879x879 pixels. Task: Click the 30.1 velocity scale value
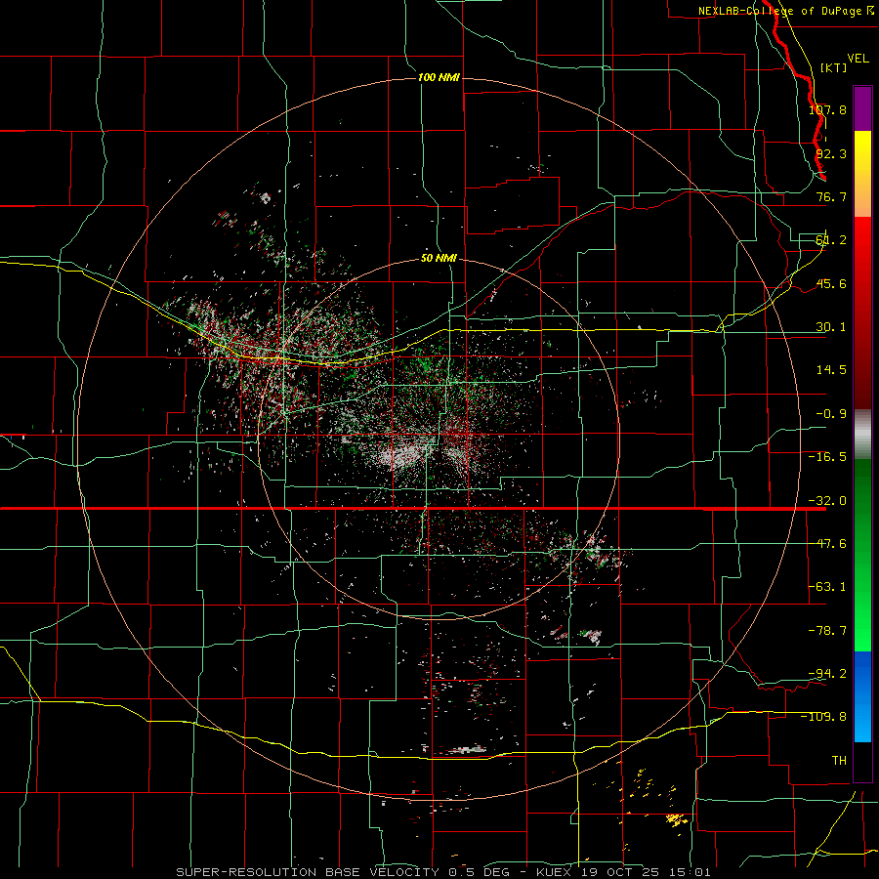click(x=831, y=327)
